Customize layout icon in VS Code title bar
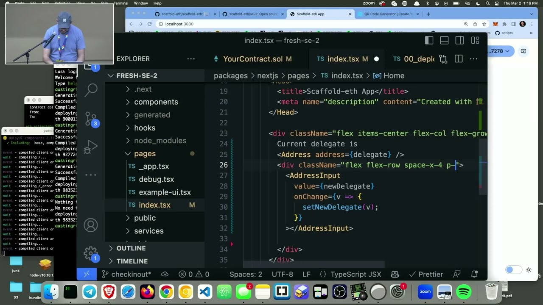543x305 pixels. click(475, 40)
